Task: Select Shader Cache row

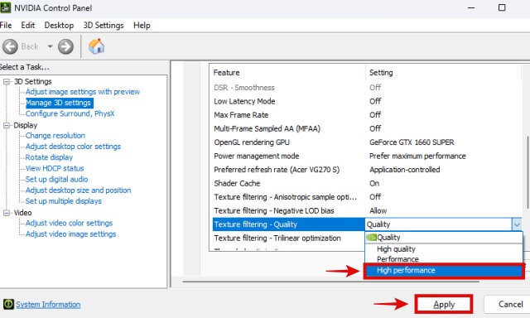Action: coord(366,184)
